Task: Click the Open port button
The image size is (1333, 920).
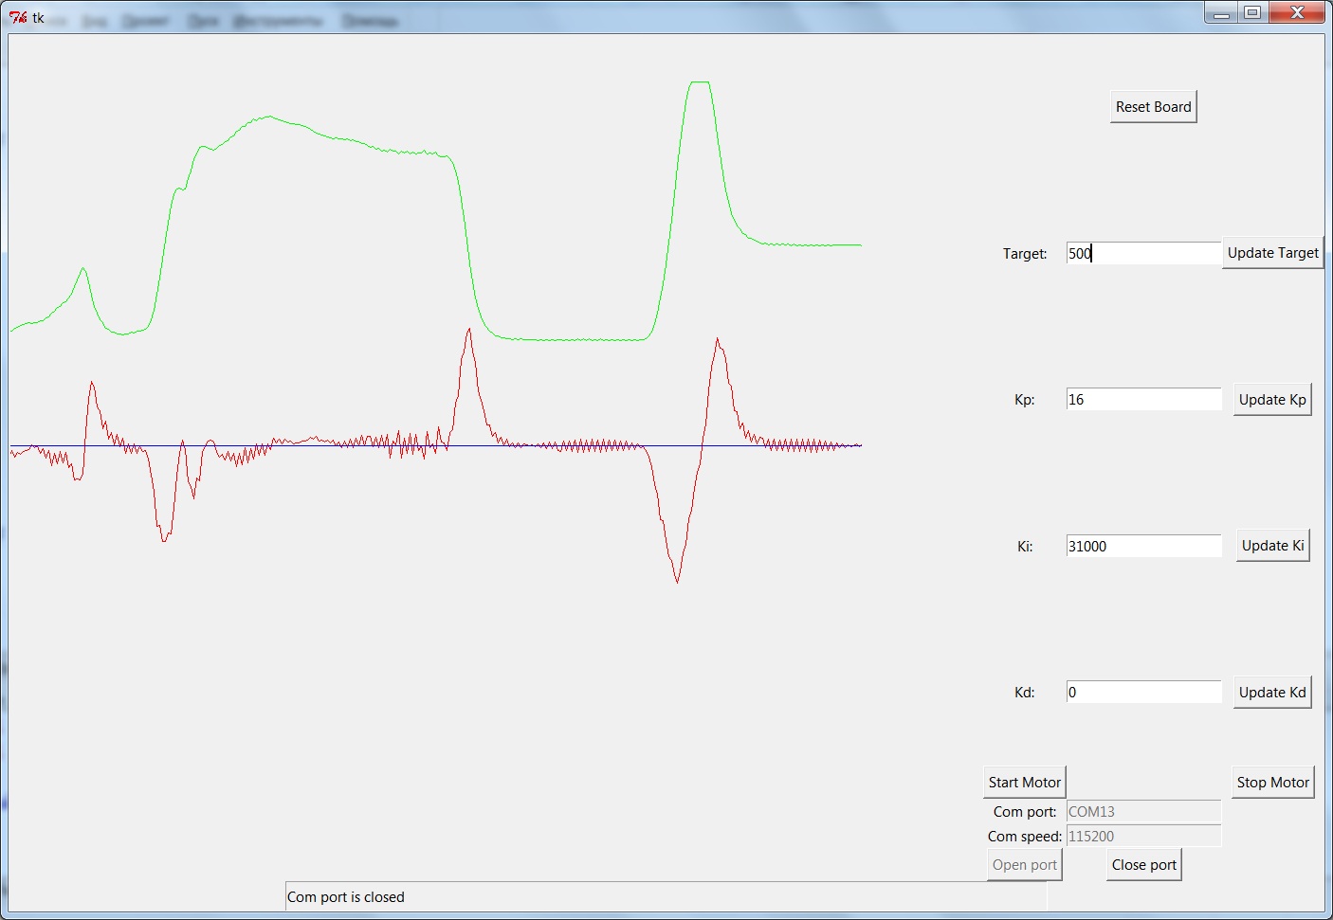Action: [x=1024, y=865]
